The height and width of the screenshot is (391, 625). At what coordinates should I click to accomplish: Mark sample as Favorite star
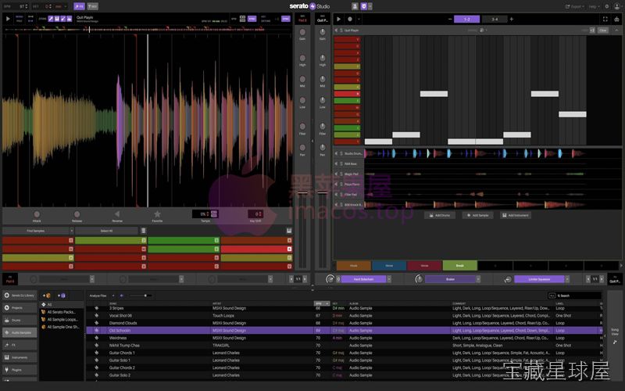pyautogui.click(x=157, y=214)
